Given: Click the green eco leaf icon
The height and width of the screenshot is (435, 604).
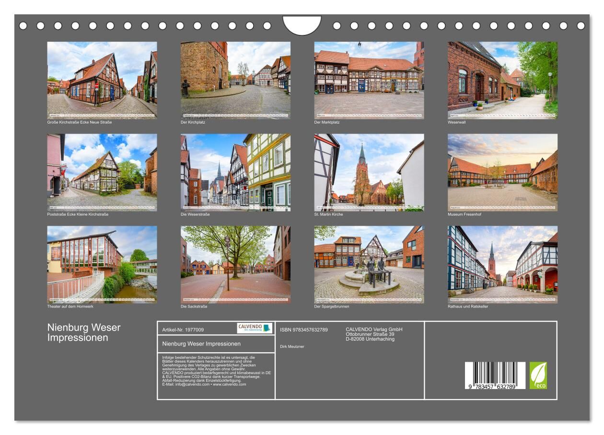Looking at the screenshot, I should point(538,375).
